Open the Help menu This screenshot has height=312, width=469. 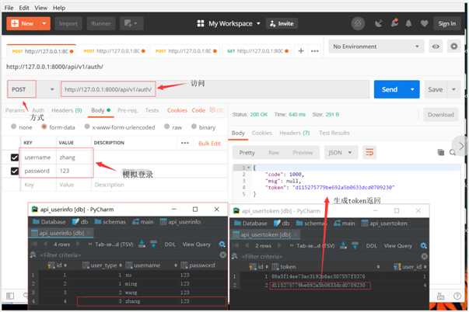[x=59, y=8]
